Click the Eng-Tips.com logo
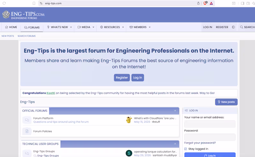The image size is (255, 157). tap(23, 15)
